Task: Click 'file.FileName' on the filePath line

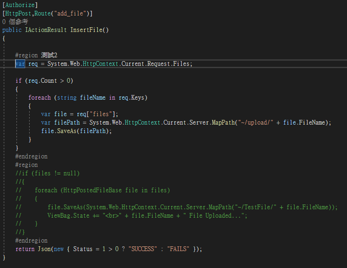Action: tap(304, 122)
